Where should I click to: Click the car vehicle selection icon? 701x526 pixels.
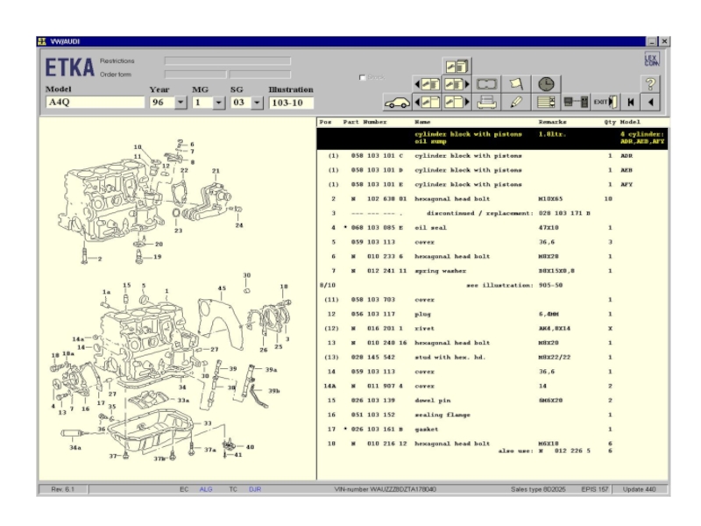click(x=397, y=103)
